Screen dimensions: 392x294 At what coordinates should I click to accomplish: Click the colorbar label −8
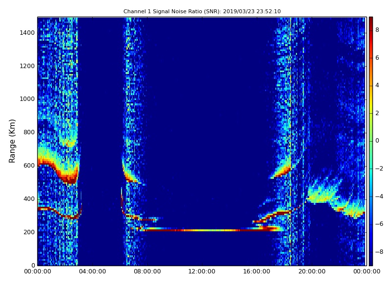379,252
